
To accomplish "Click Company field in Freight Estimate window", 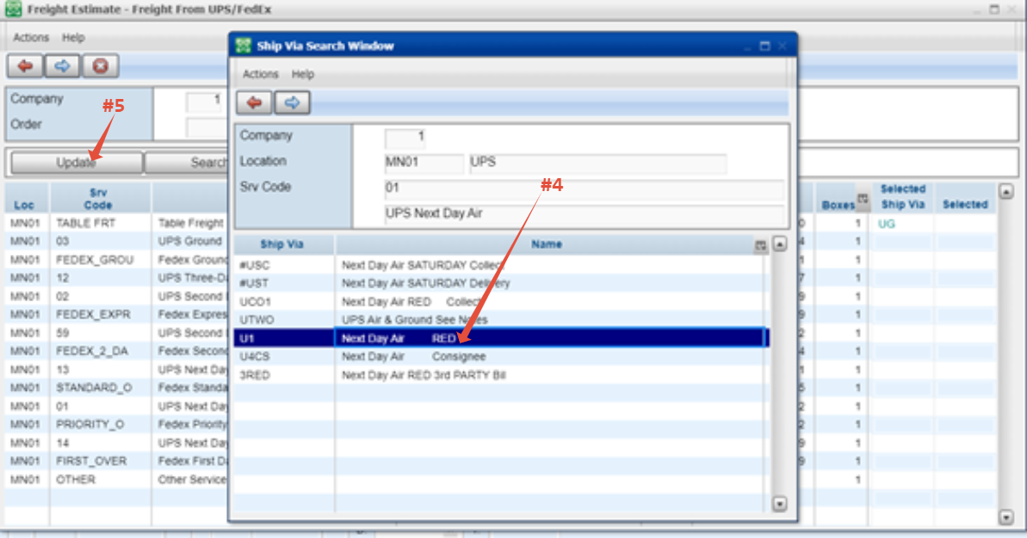I will [x=204, y=102].
